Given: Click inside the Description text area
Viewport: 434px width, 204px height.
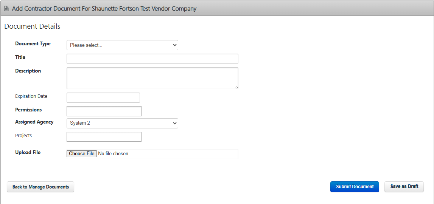Looking at the screenshot, I should [x=152, y=78].
